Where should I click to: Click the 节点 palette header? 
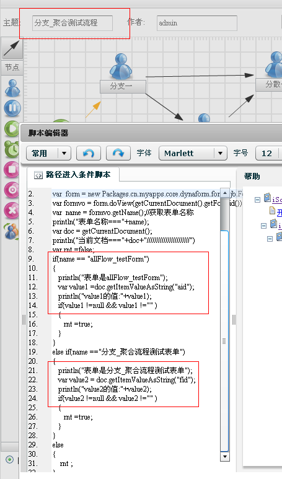12,67
